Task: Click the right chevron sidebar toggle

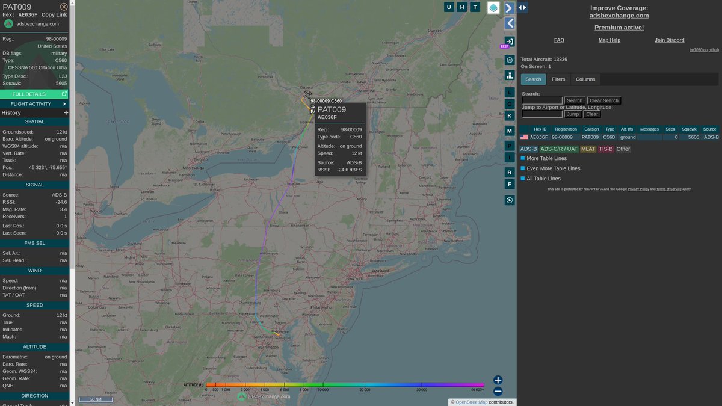Action: pyautogui.click(x=509, y=8)
